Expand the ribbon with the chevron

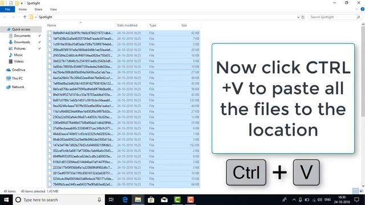click(x=357, y=9)
